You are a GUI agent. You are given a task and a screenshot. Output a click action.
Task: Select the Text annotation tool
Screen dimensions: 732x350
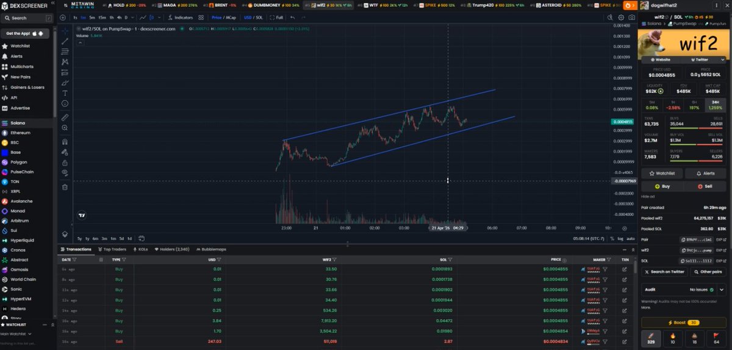[x=65, y=93]
